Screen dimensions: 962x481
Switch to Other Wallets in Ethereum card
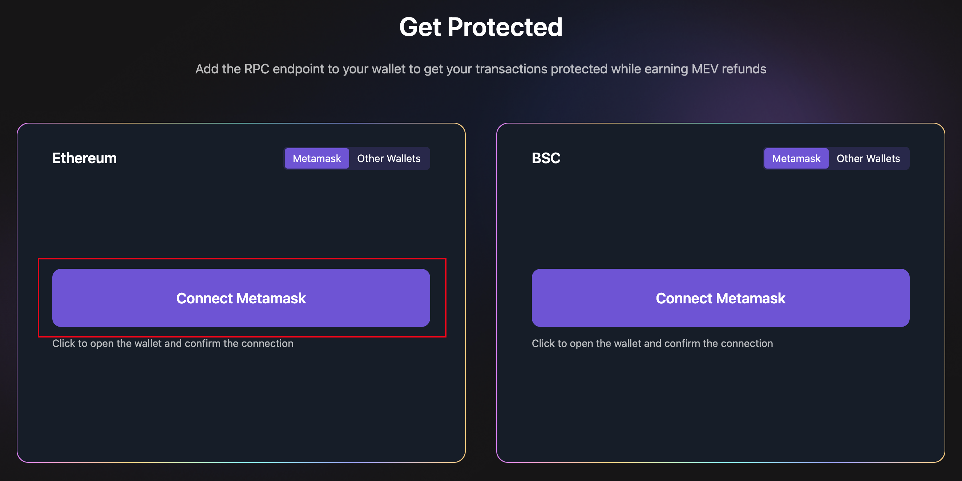(x=388, y=158)
